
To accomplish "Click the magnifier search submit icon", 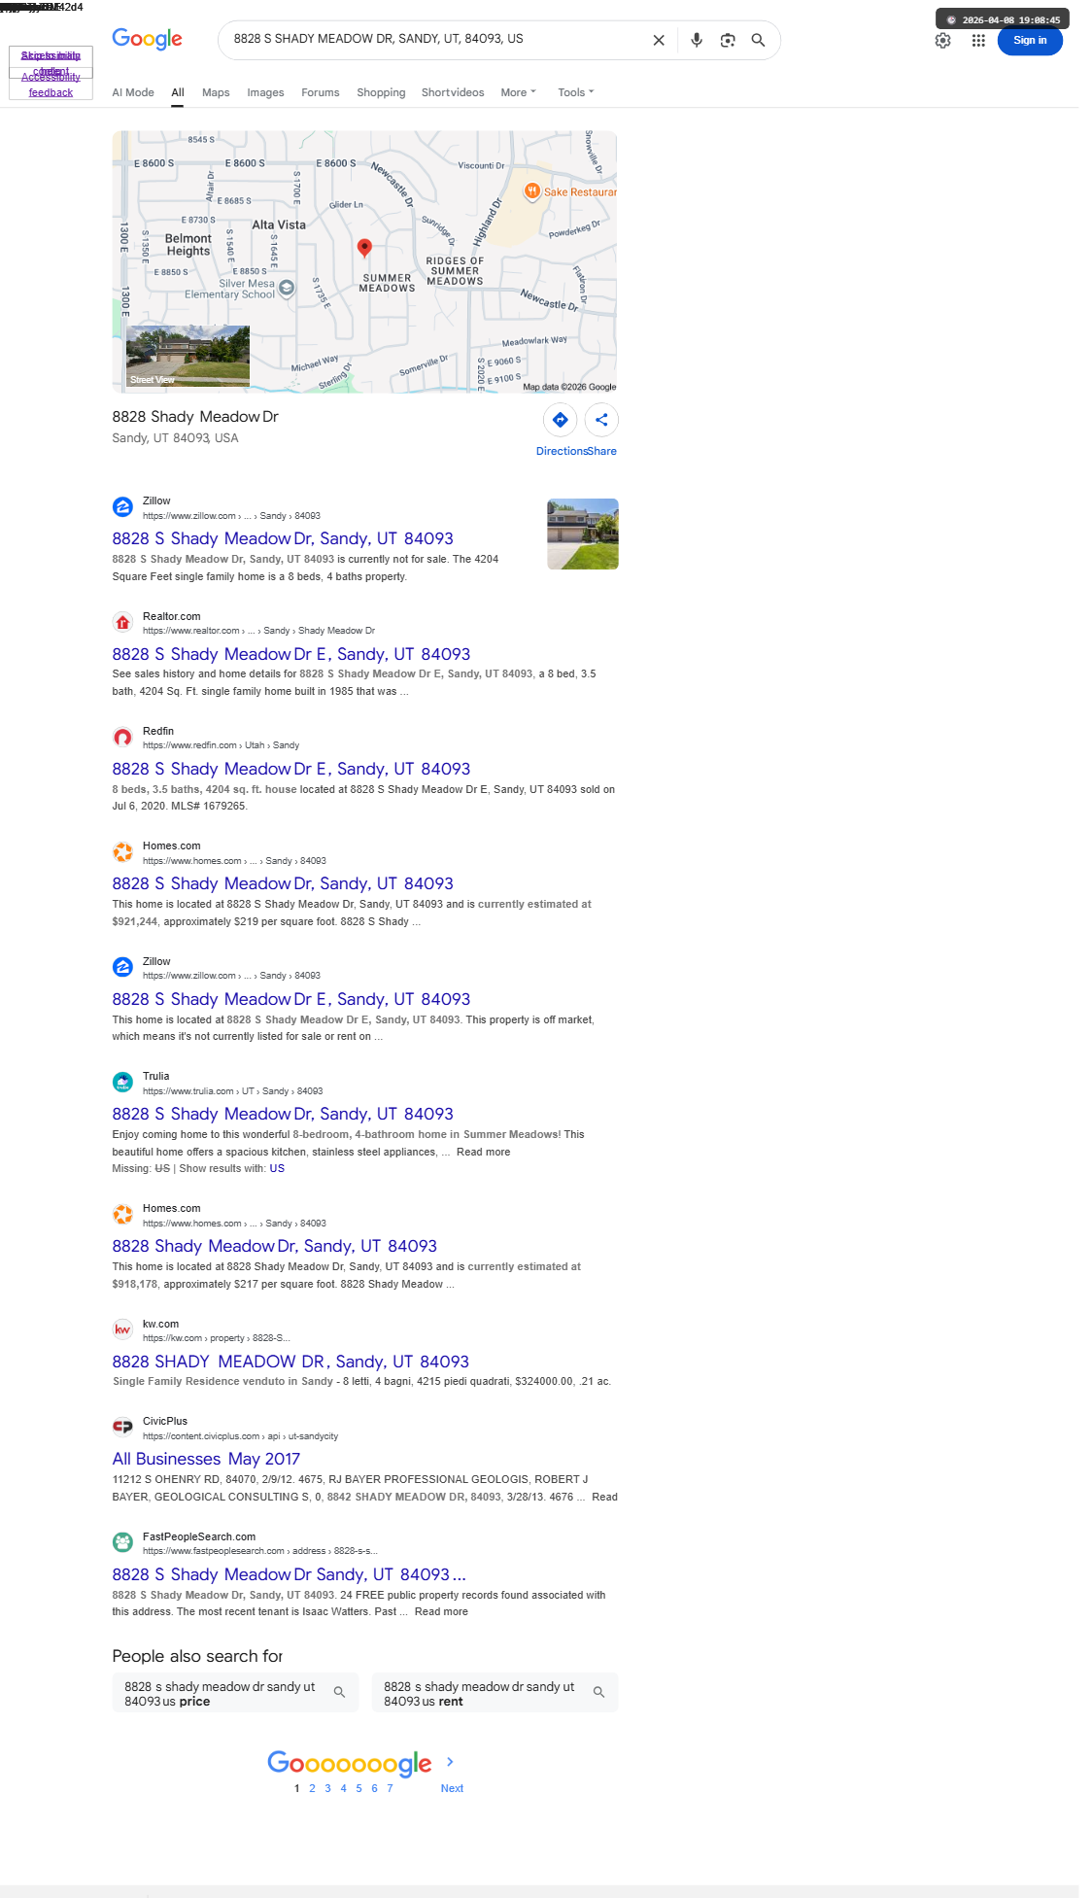I will point(758,40).
